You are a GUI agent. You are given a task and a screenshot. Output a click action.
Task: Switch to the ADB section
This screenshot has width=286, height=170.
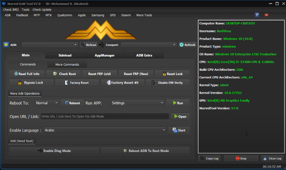tap(8, 15)
